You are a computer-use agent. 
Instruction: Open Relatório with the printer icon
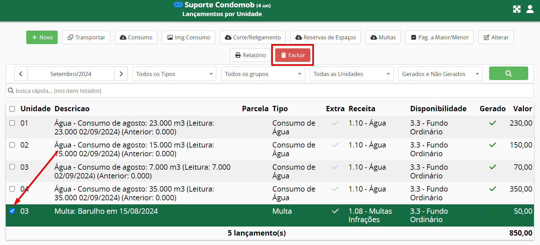pos(251,55)
